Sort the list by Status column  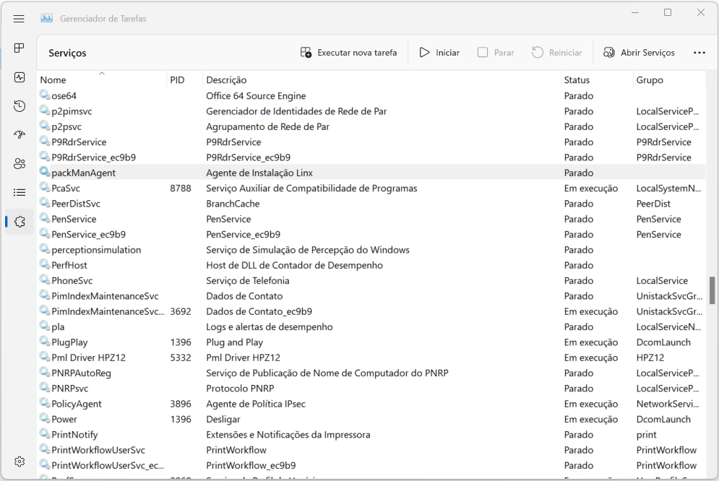[x=577, y=80]
